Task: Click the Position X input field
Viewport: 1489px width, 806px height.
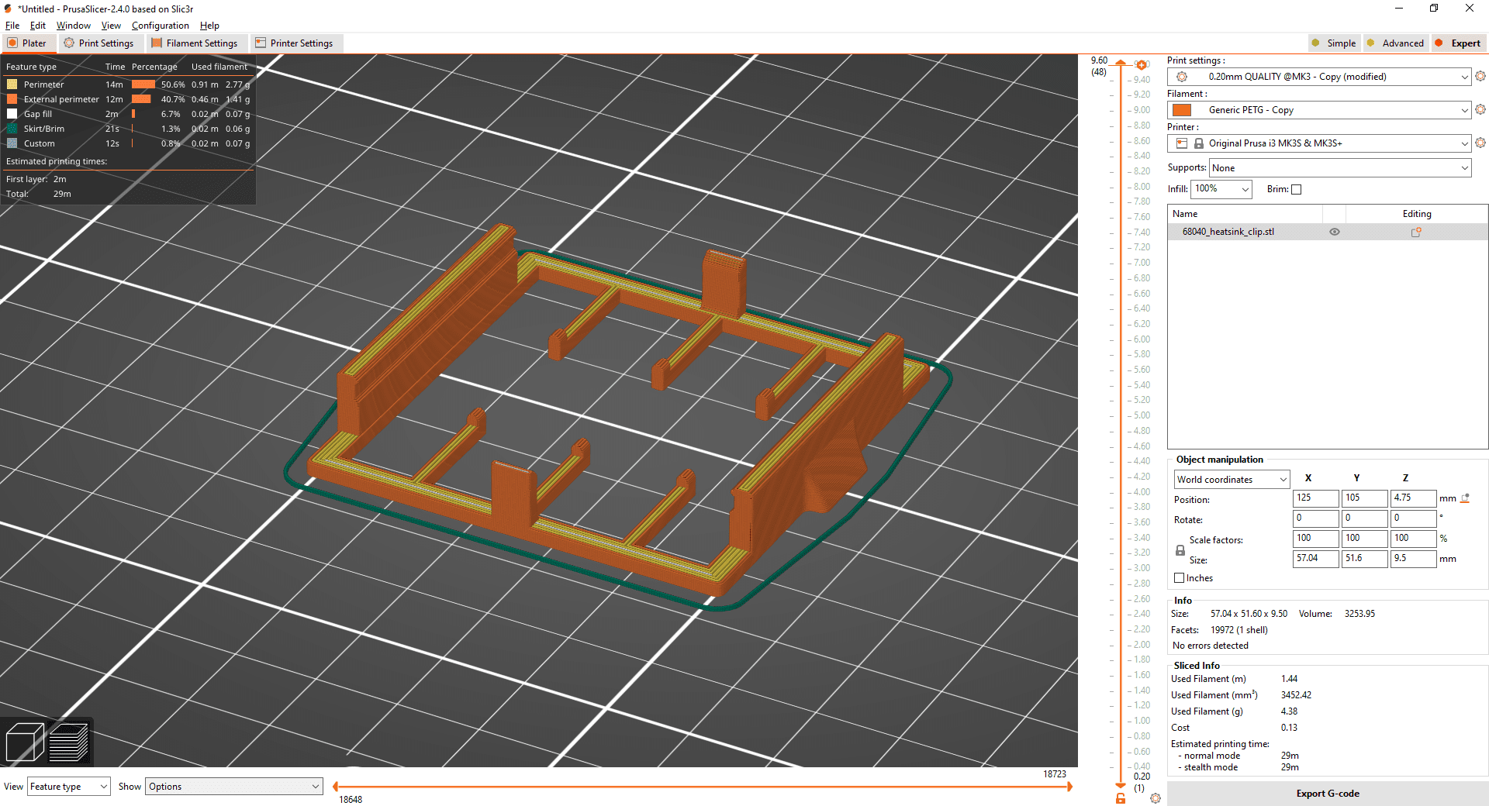Action: coord(1315,498)
